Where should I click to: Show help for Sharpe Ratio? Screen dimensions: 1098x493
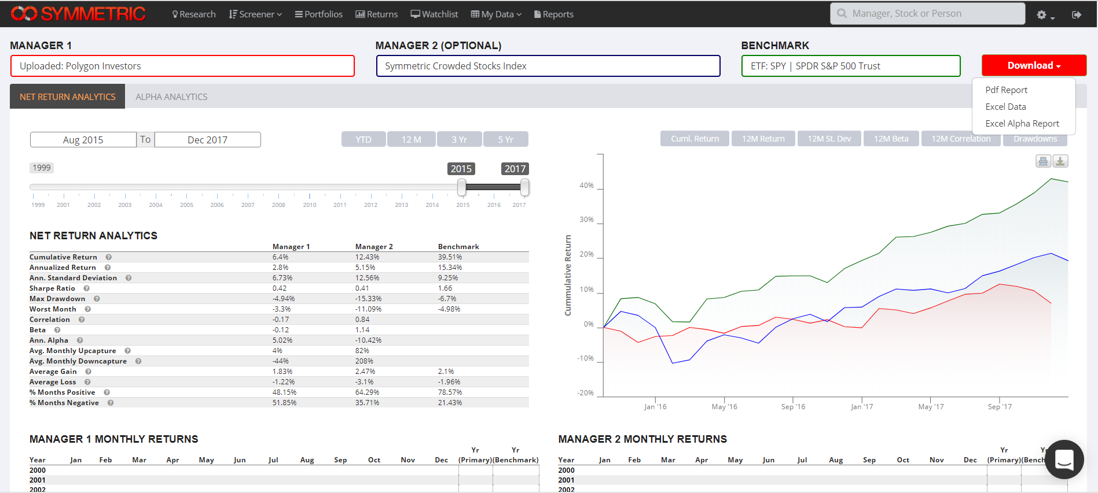click(x=86, y=288)
